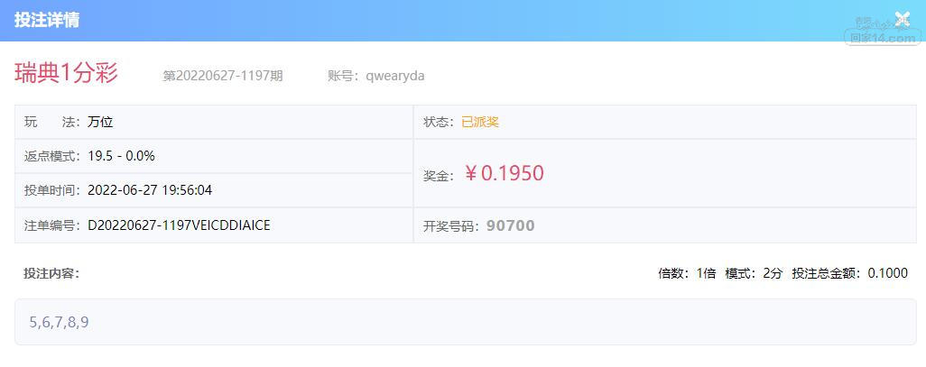Image resolution: width=926 pixels, height=367 pixels.
Task: Click the 模式 2分 mode text
Action: point(754,273)
